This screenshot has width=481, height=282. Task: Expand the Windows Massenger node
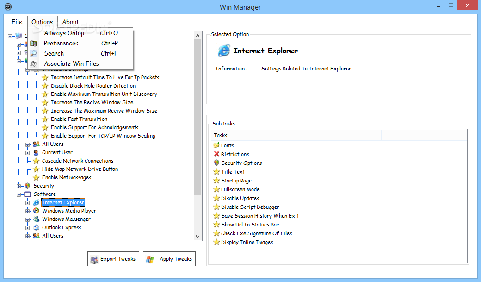(27, 219)
